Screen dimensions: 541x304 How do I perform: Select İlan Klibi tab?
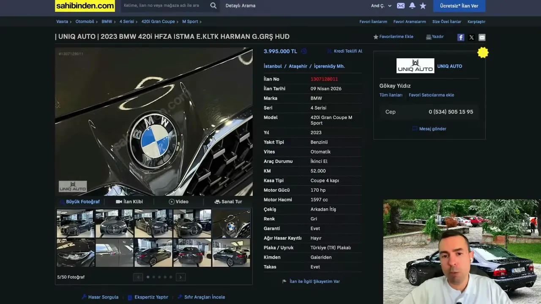pyautogui.click(x=129, y=201)
